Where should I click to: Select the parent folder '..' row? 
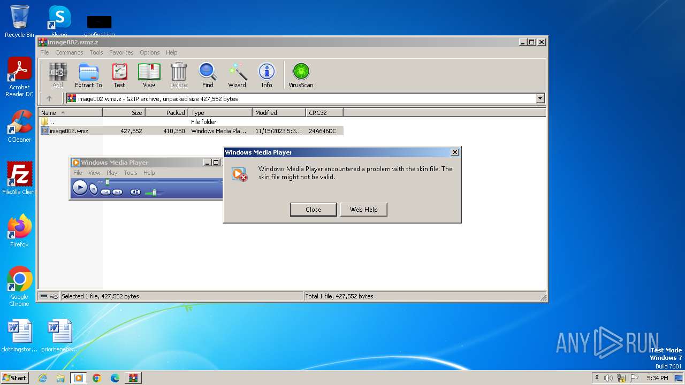tap(191, 122)
